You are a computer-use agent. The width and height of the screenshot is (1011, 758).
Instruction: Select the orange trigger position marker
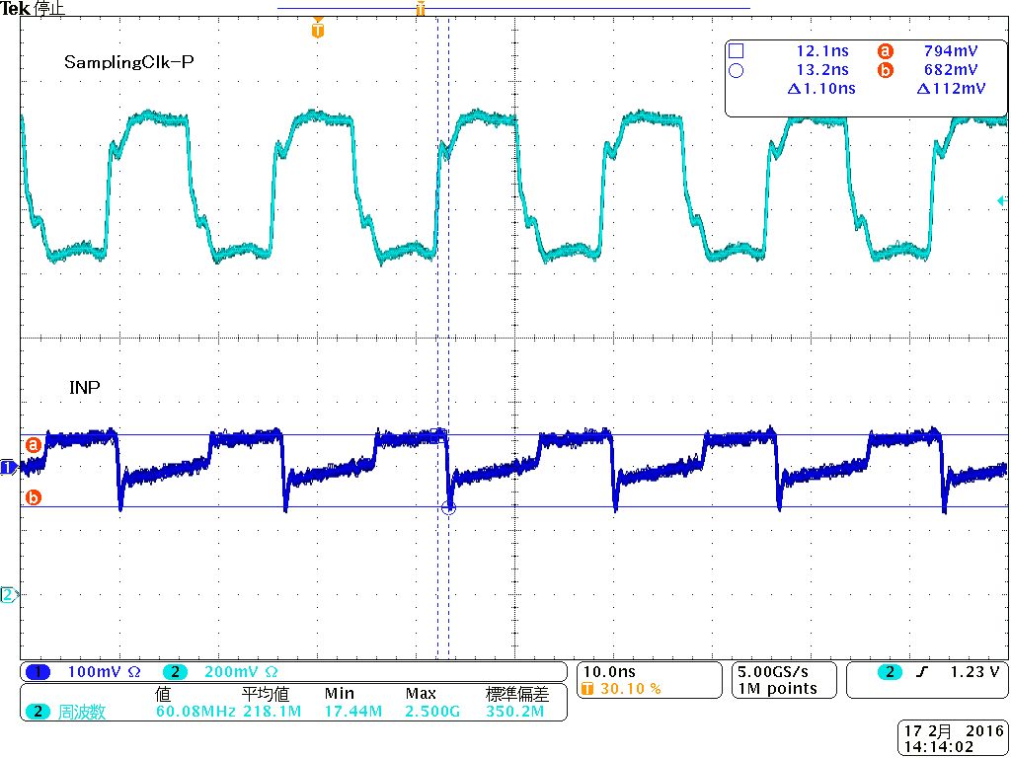pyautogui.click(x=317, y=29)
